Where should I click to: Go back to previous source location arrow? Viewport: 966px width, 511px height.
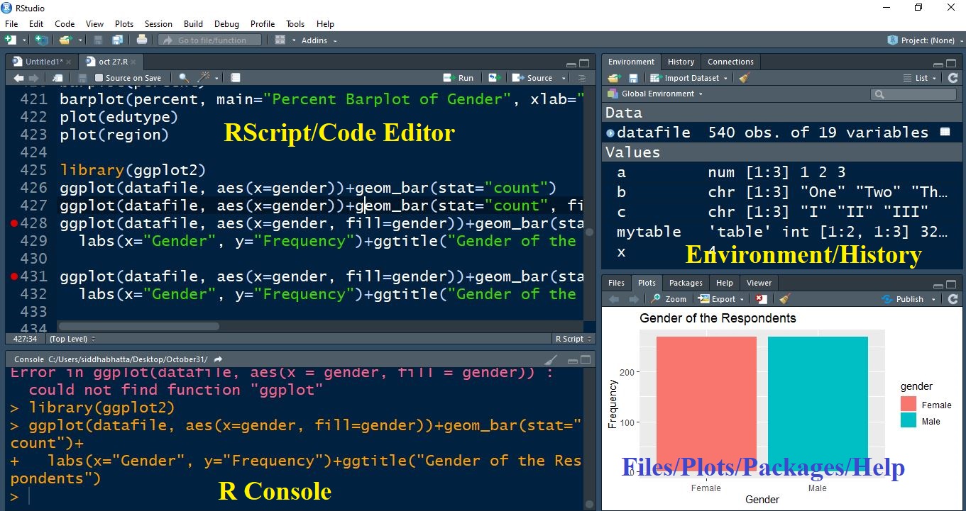(18, 78)
